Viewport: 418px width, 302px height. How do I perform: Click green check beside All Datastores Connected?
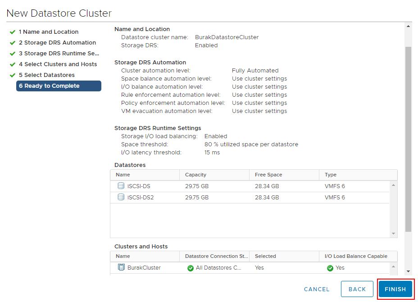point(191,268)
